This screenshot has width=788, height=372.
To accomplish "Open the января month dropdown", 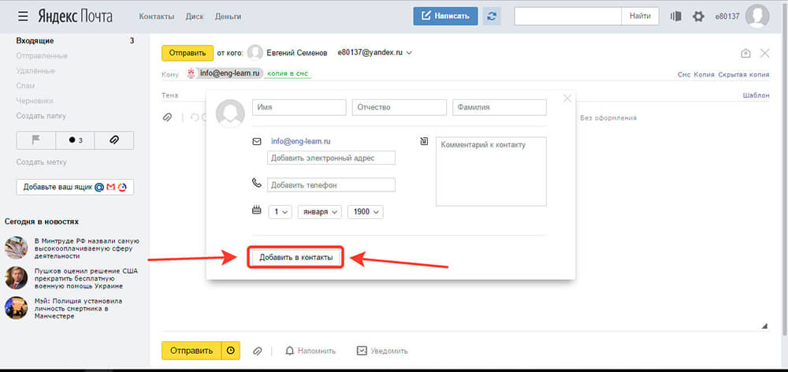I will tap(319, 212).
